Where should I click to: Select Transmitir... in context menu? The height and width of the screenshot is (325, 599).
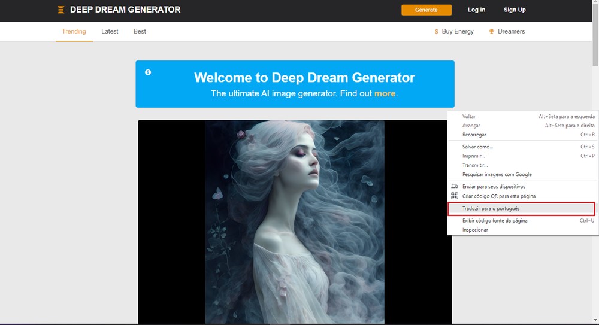[523, 165]
